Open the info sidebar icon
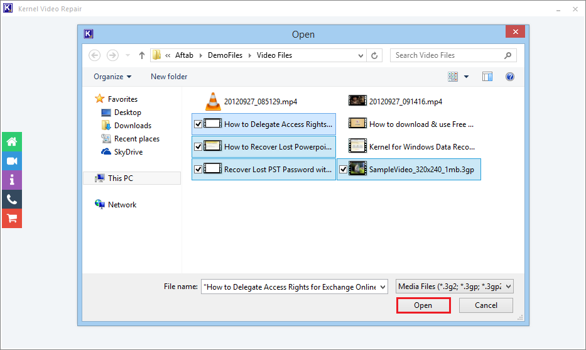The height and width of the screenshot is (350, 586). click(12, 180)
